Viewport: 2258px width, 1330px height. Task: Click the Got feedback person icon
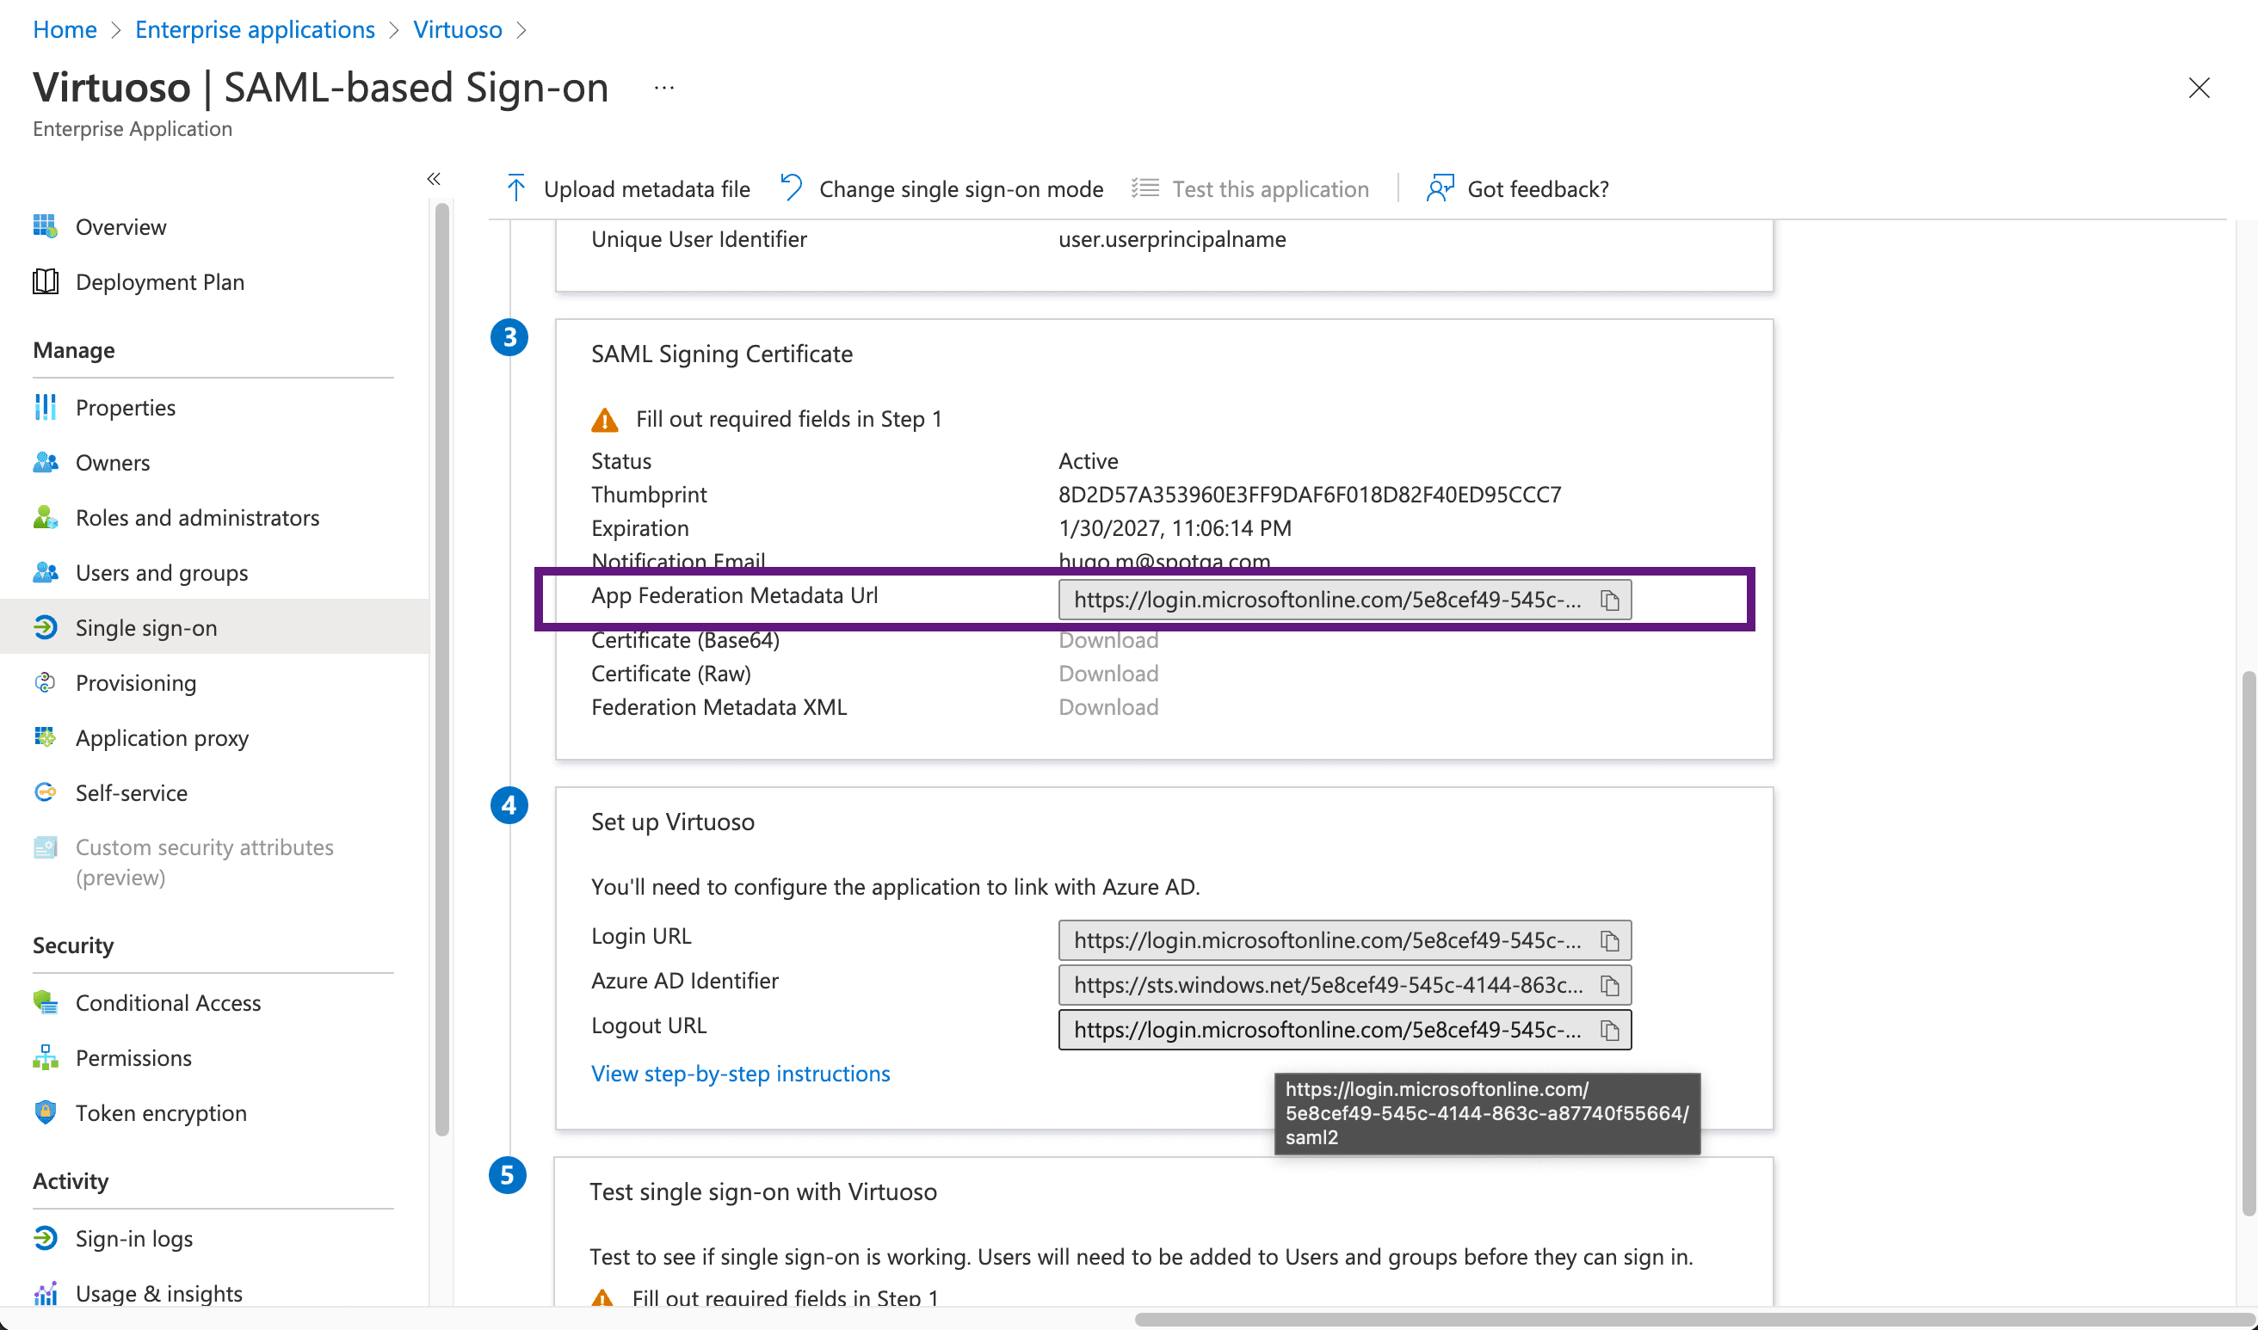click(1440, 188)
